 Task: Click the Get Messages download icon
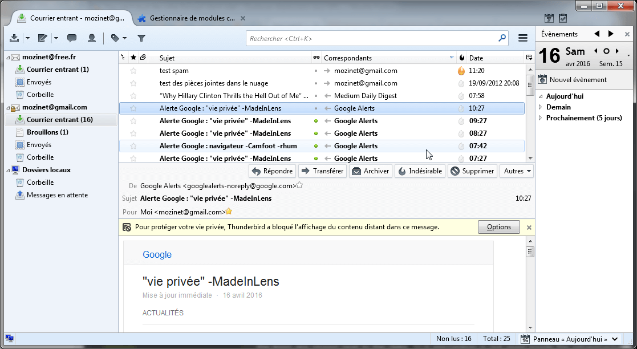tap(15, 38)
